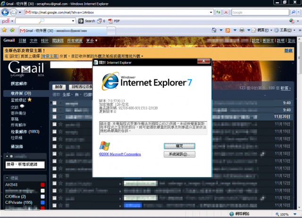This screenshot has height=218, width=302.
Task: Open the ©2006 Microsoft Corporation link
Action: [120, 154]
